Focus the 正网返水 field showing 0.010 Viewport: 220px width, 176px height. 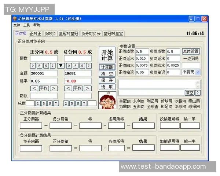[142, 58]
